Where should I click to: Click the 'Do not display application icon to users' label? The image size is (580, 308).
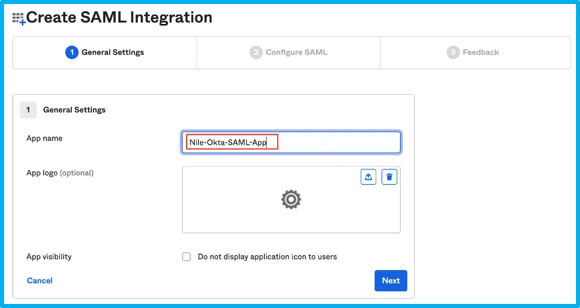(267, 257)
